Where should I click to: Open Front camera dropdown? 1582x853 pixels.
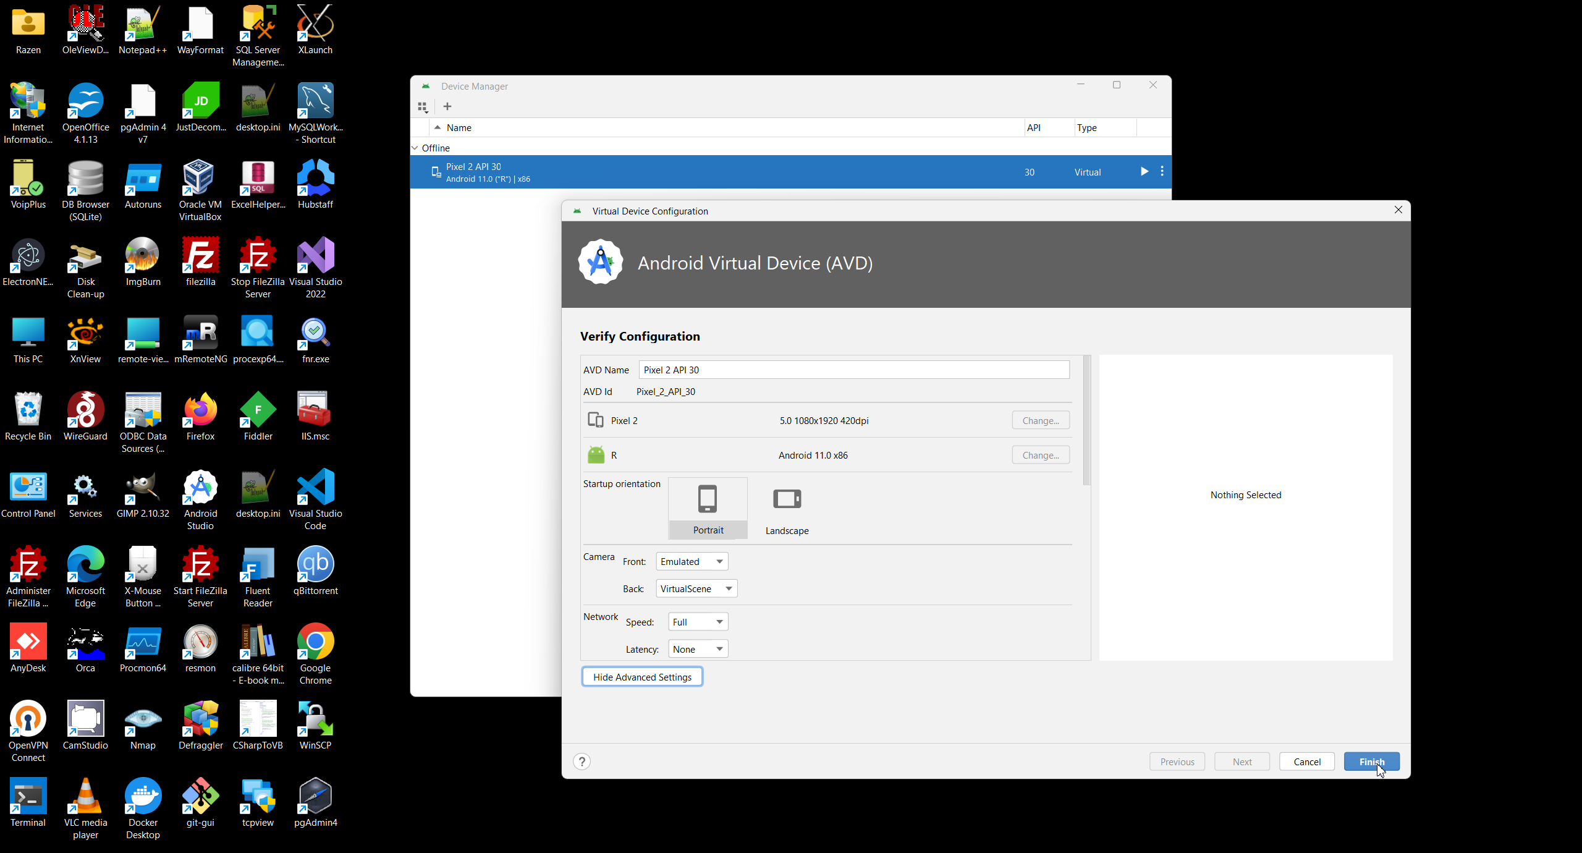692,561
